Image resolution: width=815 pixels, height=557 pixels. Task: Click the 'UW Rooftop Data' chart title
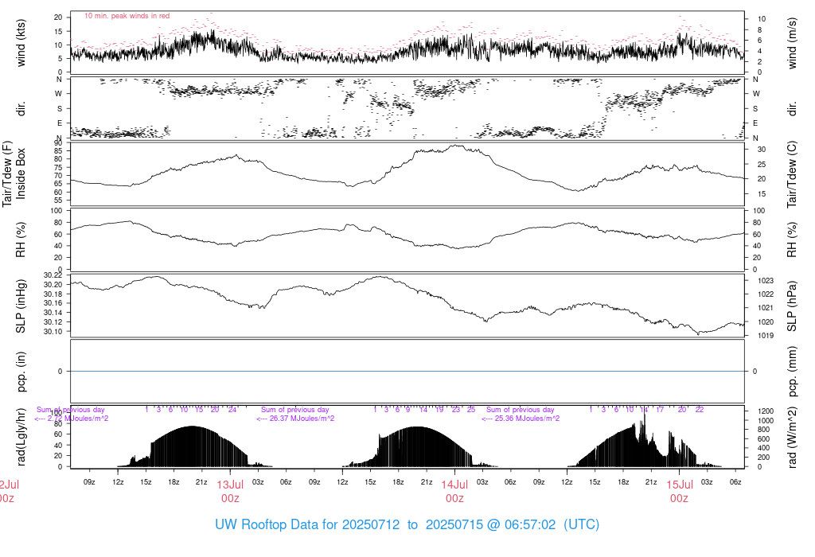pyautogui.click(x=407, y=524)
